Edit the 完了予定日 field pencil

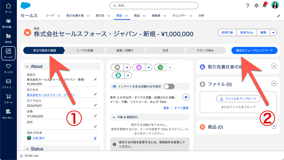point(95,105)
